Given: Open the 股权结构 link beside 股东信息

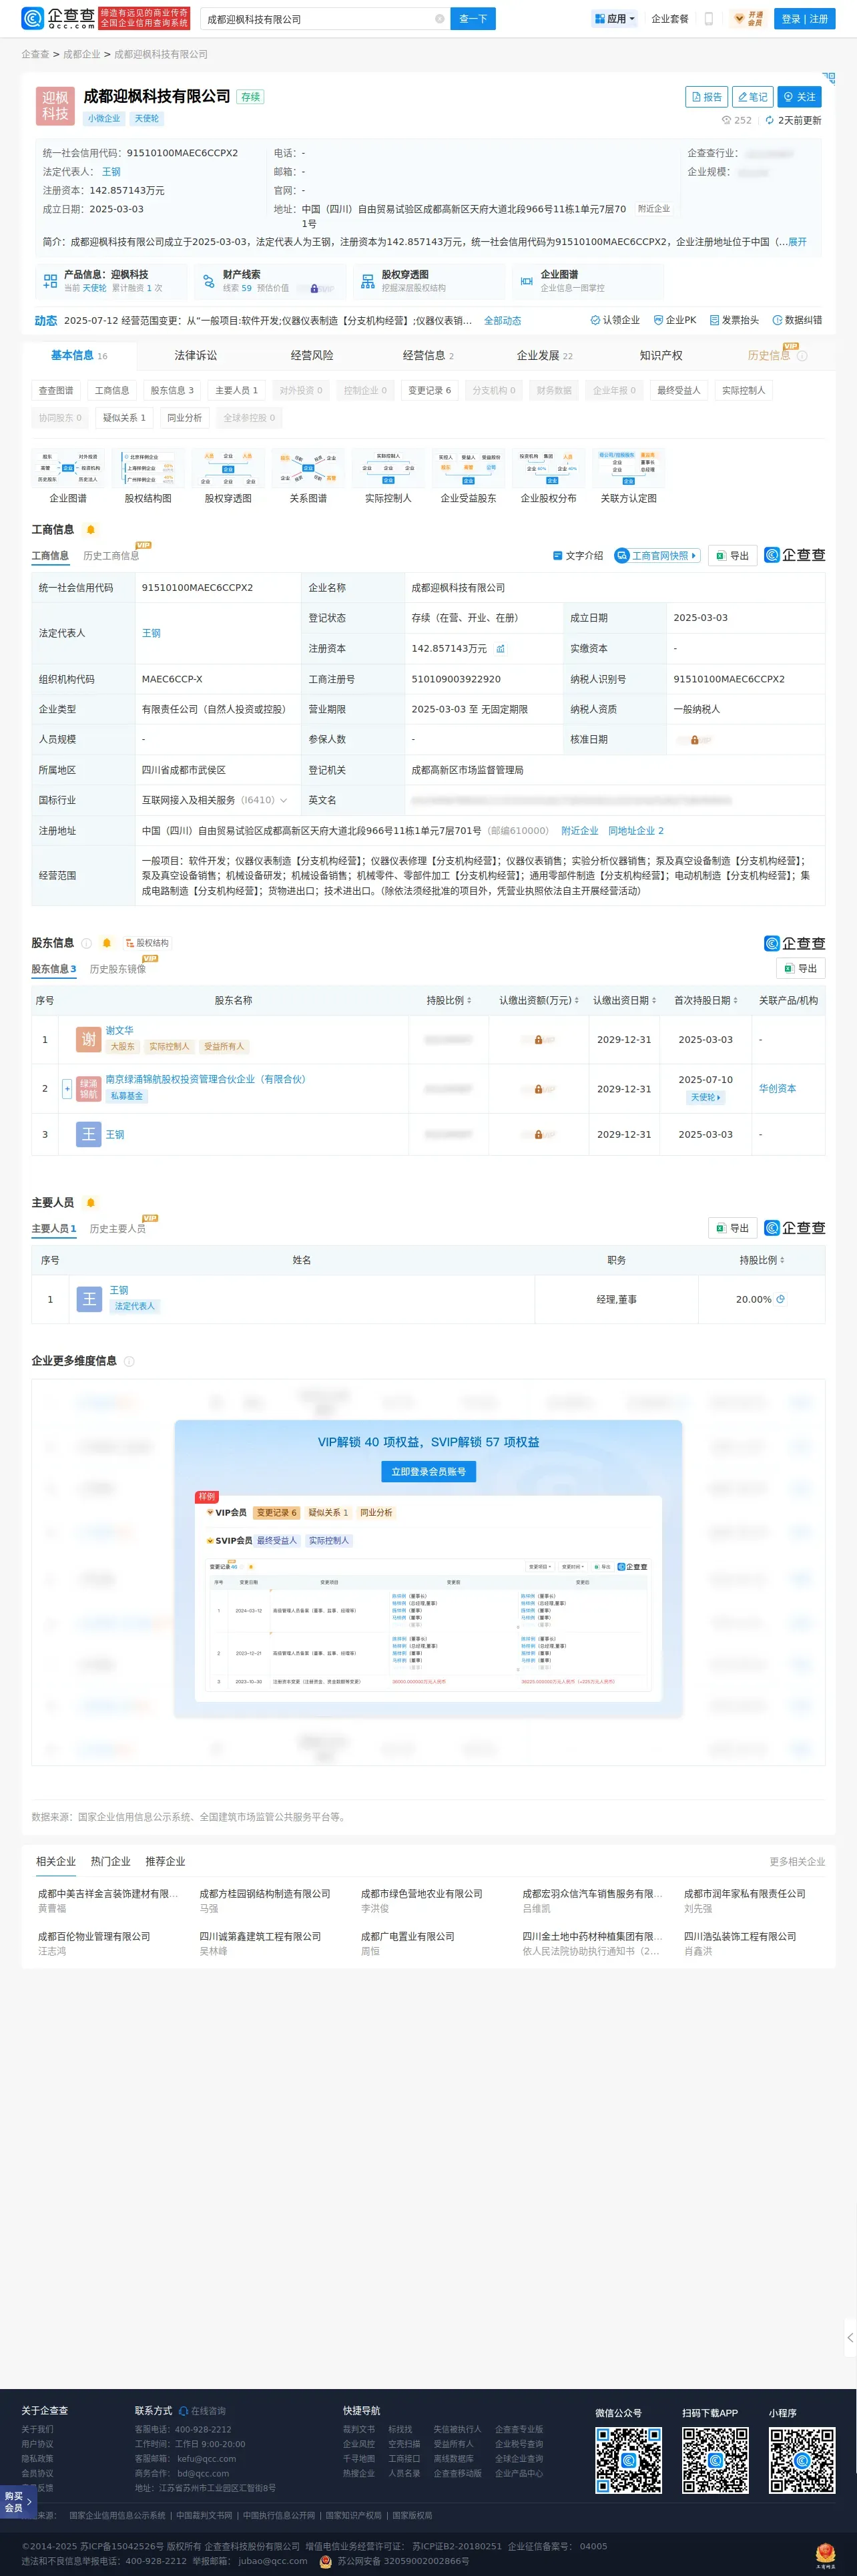Looking at the screenshot, I should [147, 943].
